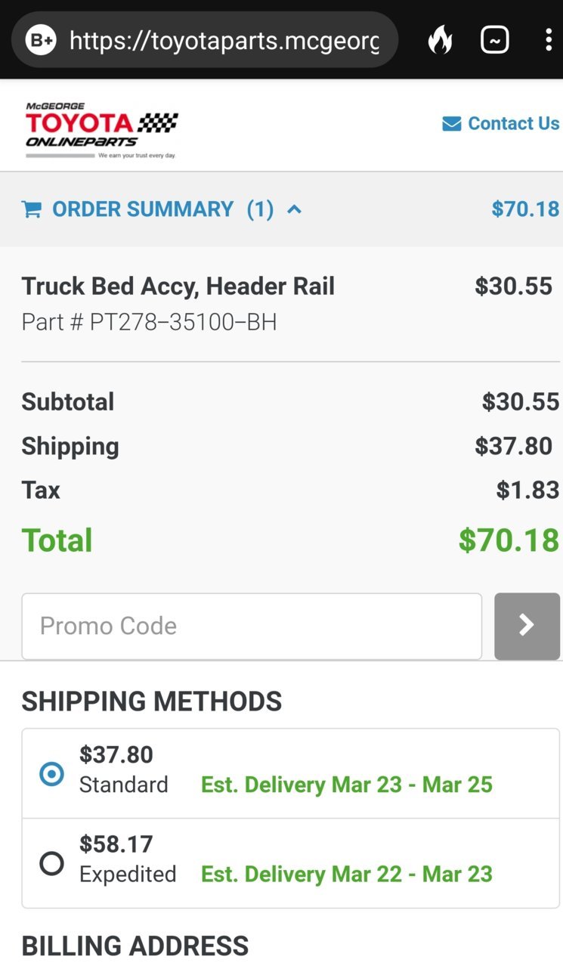Collapse order summary with chevron arrow
The image size is (563, 966).
pyautogui.click(x=295, y=209)
